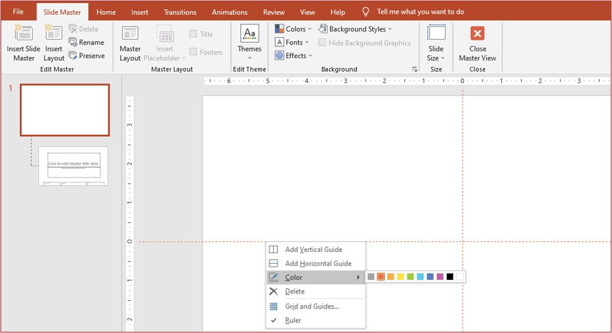Expand the Fonts dropdown arrow
The height and width of the screenshot is (333, 612).
(307, 42)
